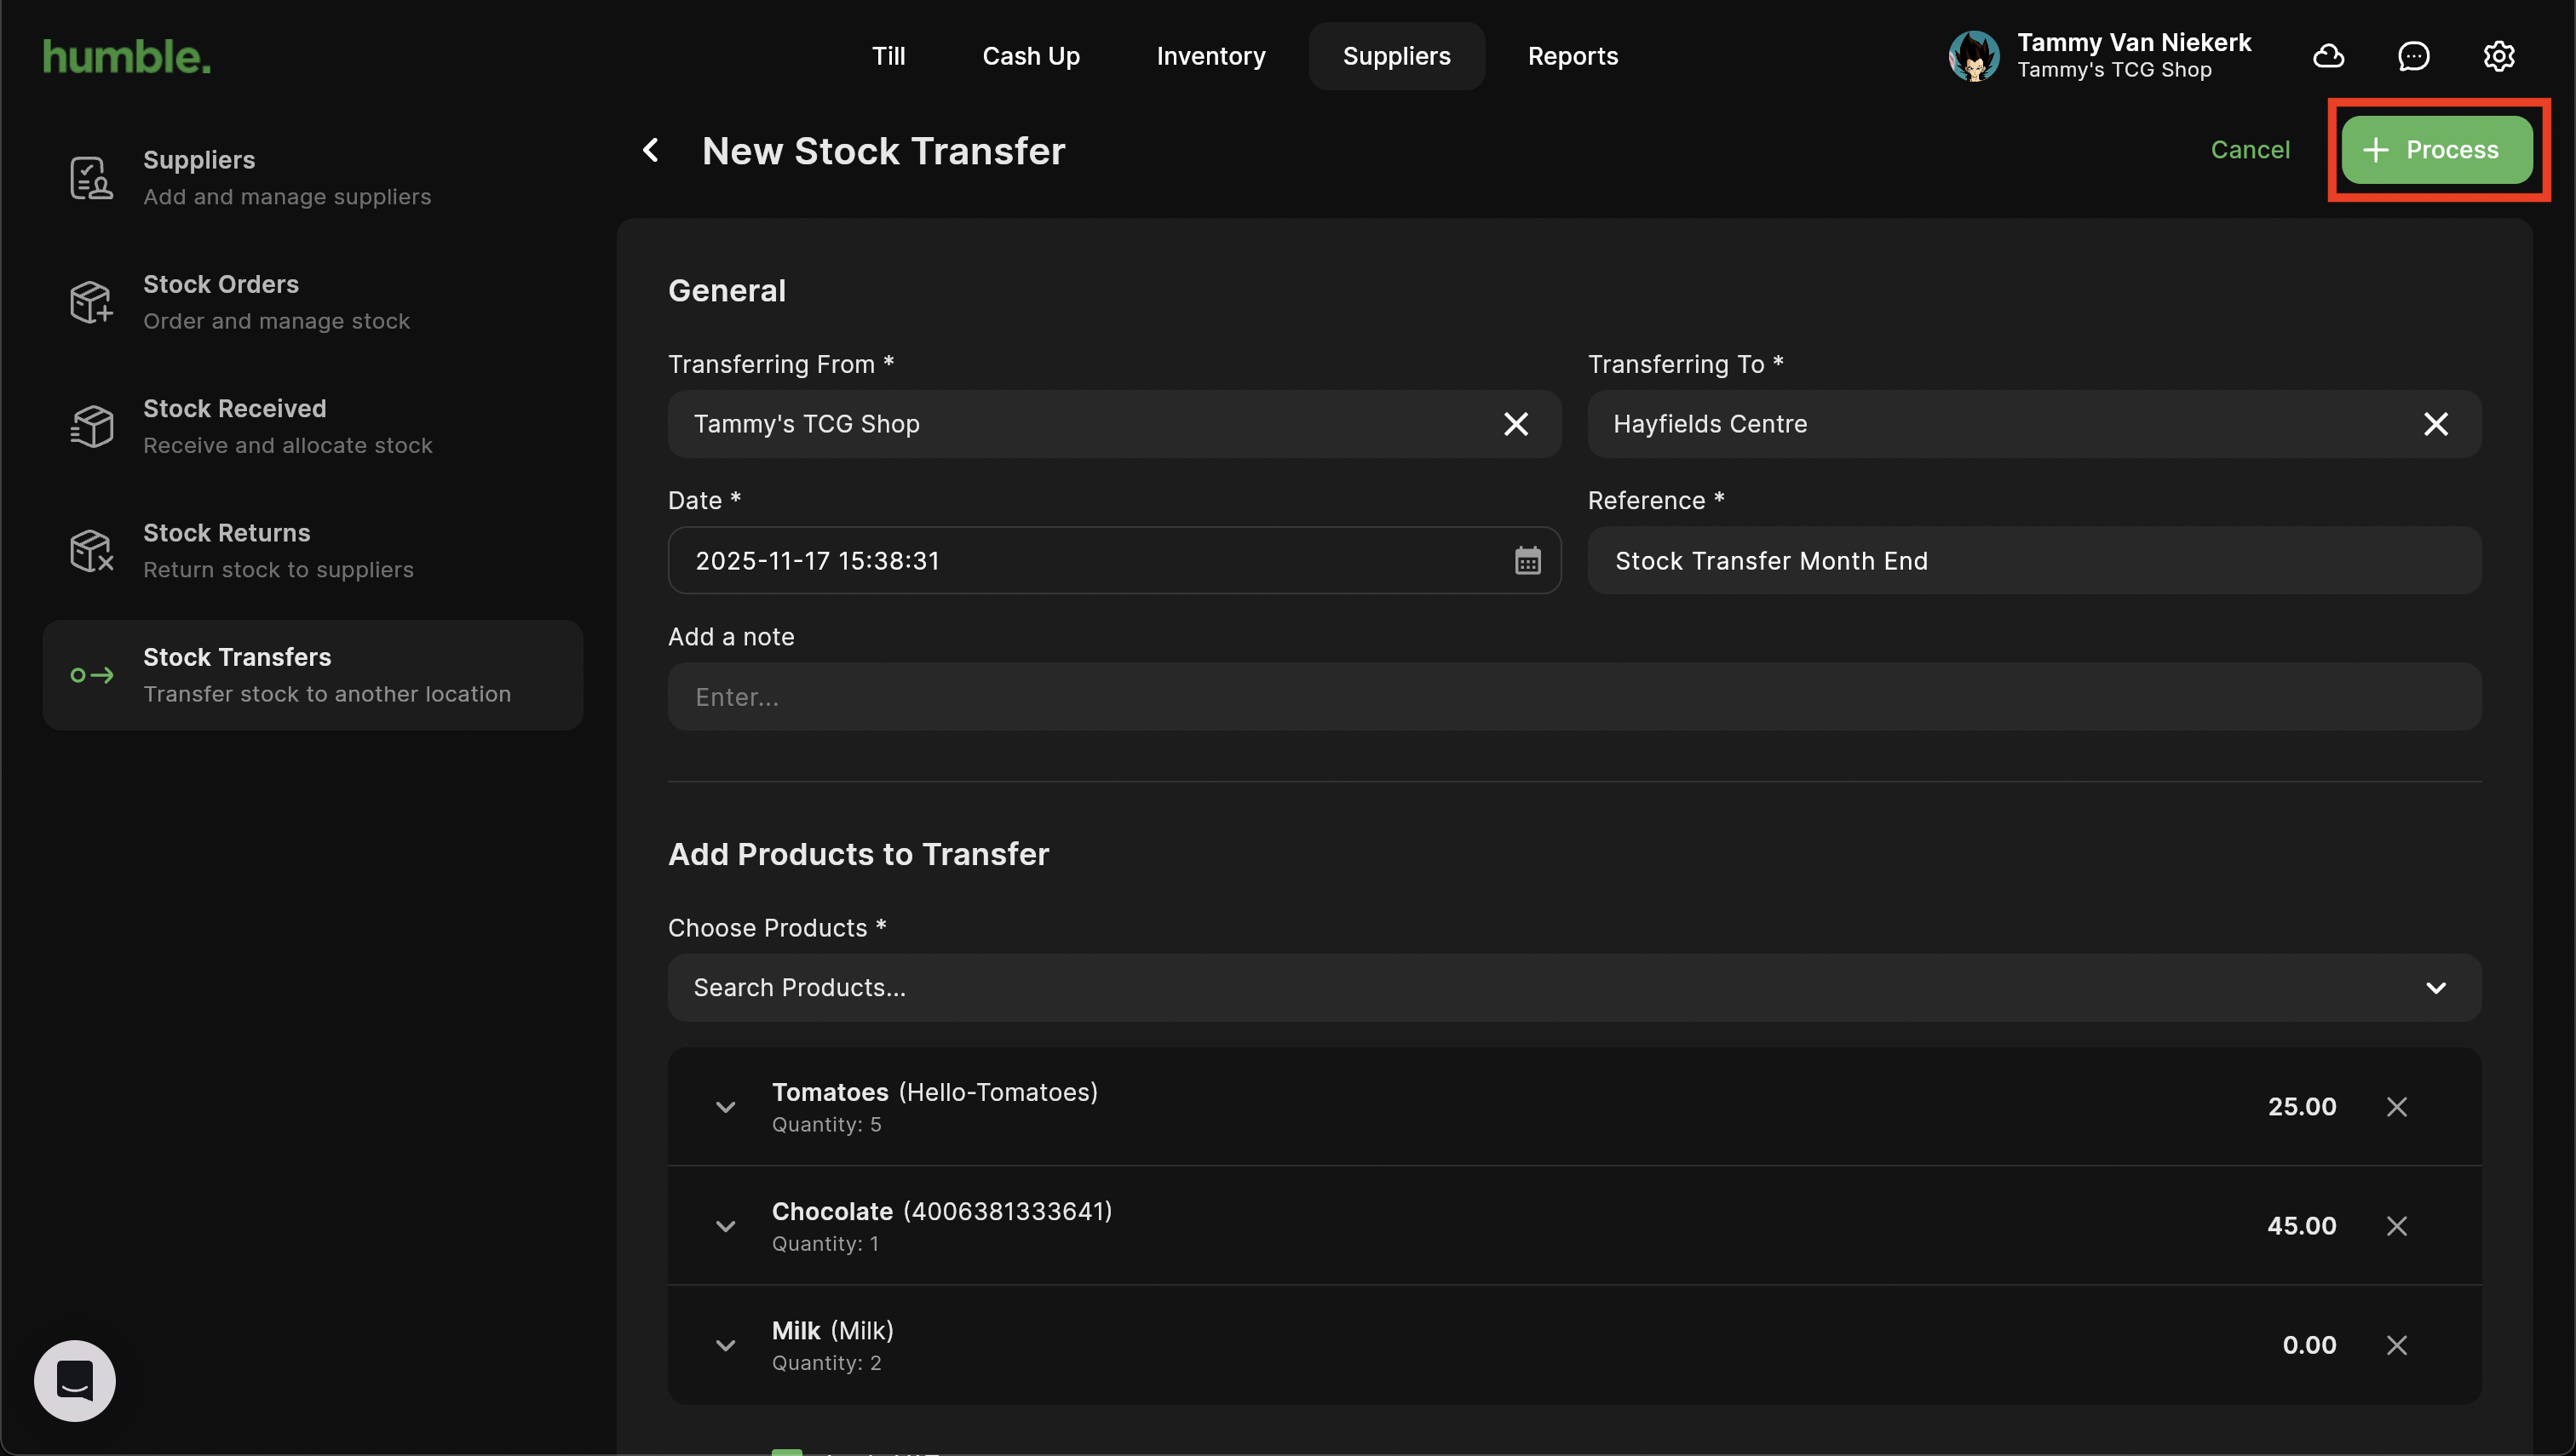2576x1456 pixels.
Task: Clear Hayfields Centre from Transferring To
Action: [x=2435, y=424]
